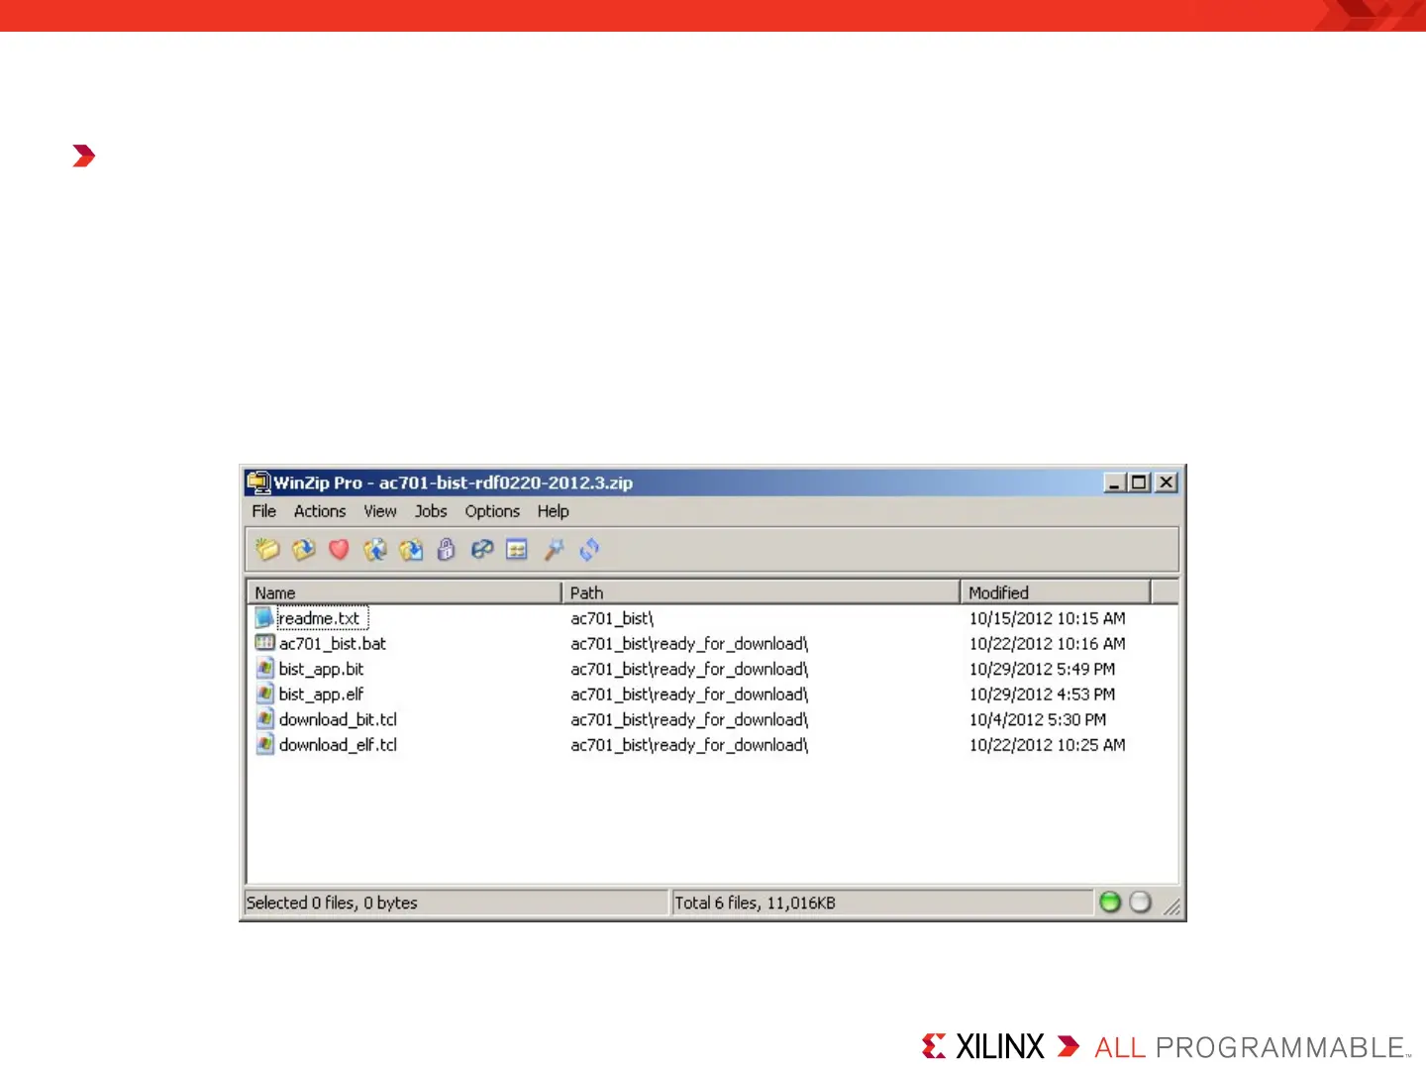Open the View menu
1426x1070 pixels.
380,511
